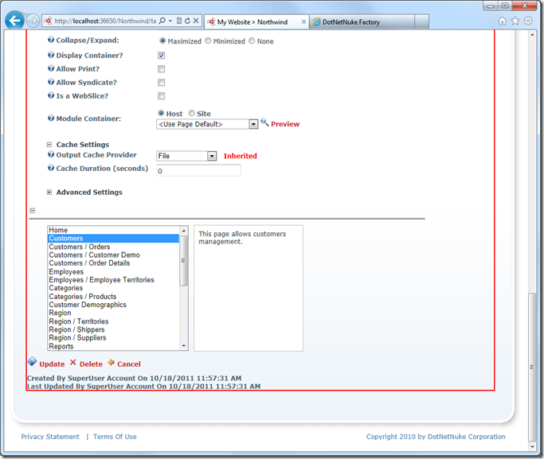This screenshot has height=459, width=544.
Task: Open the Privacy Statement link
Action: click(50, 437)
